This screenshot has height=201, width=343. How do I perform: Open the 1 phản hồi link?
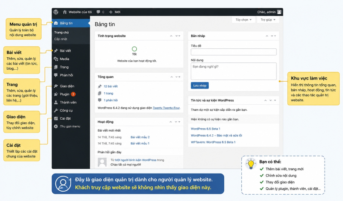(111, 100)
